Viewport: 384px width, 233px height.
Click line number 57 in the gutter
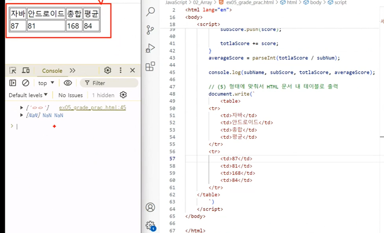[x=172, y=159]
